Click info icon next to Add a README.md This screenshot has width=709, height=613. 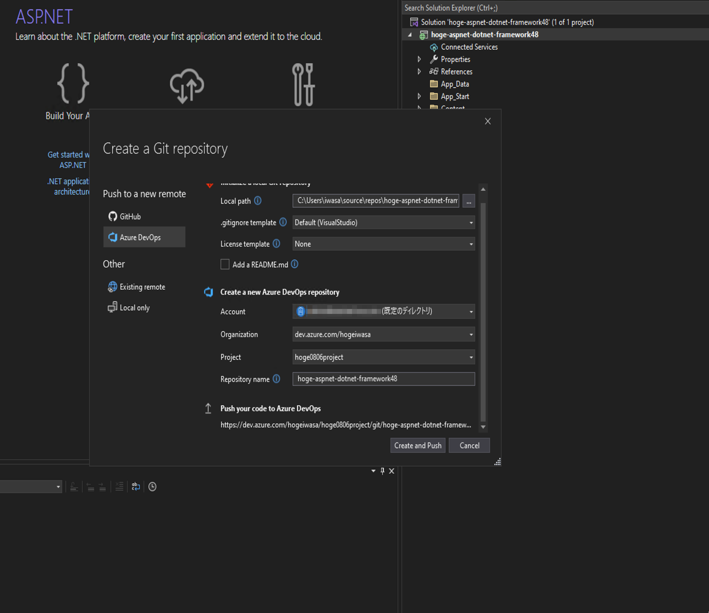point(295,264)
